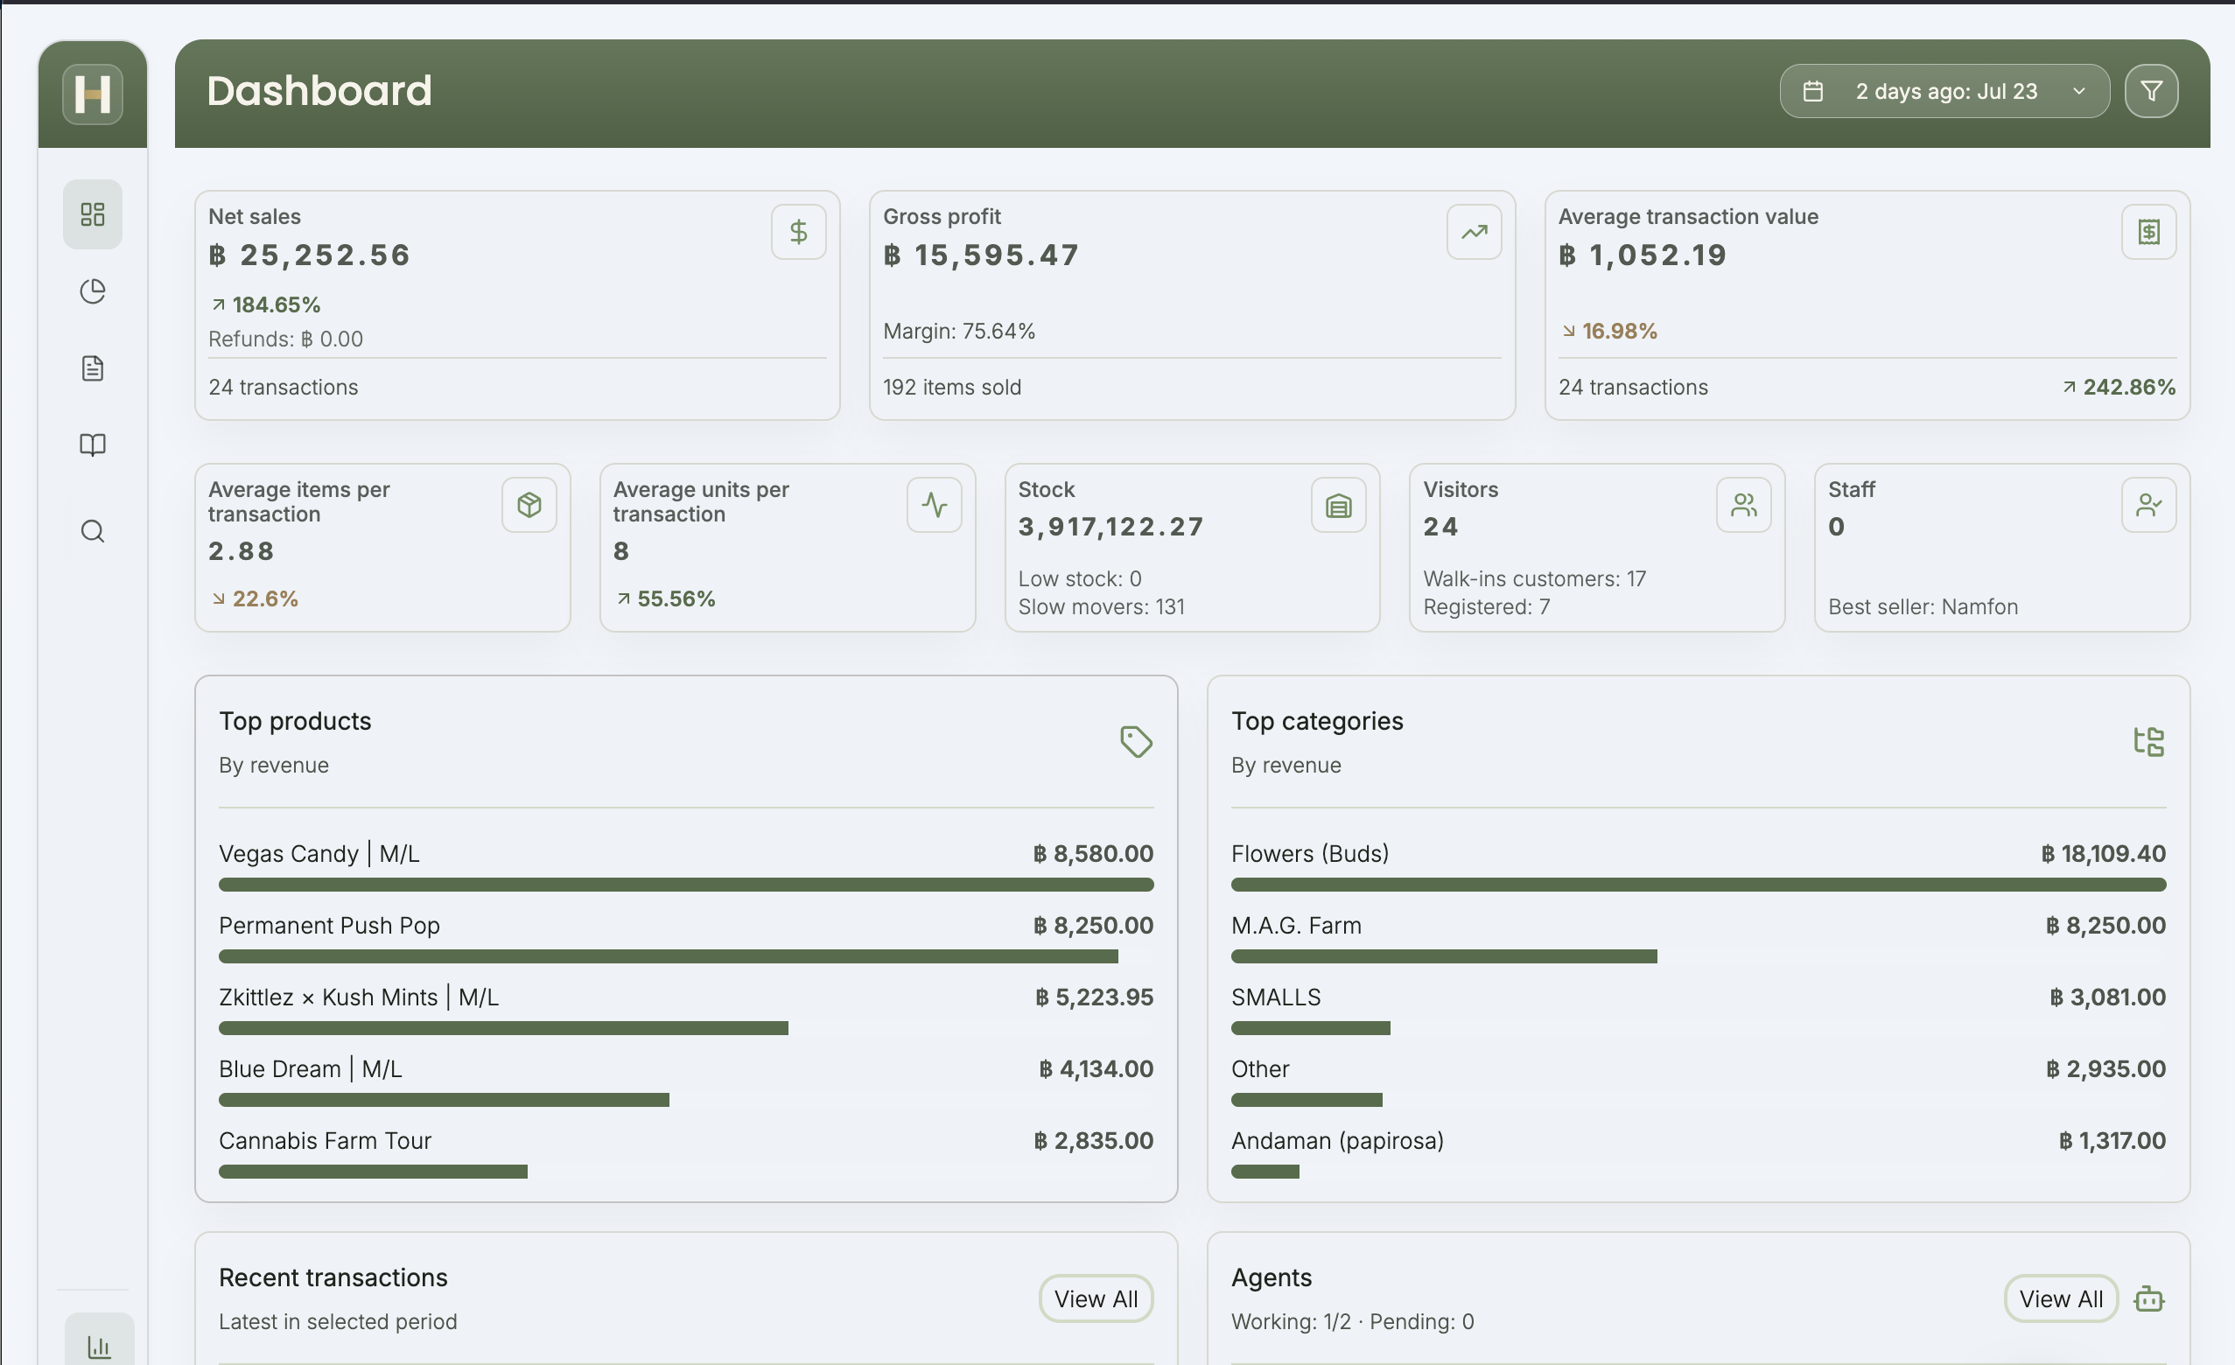The image size is (2235, 1365).
Task: Select the Permanent Push Pop product row
Action: coord(686,938)
